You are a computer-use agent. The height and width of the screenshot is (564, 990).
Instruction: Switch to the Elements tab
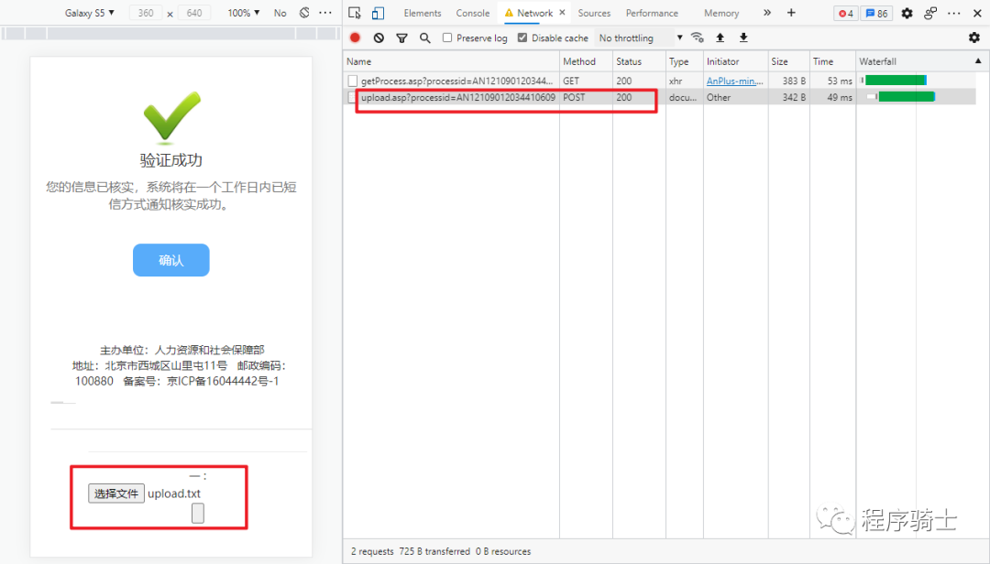423,13
